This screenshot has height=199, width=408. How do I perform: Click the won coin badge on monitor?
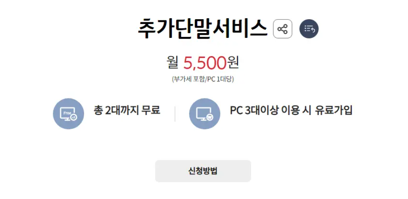click(210, 118)
